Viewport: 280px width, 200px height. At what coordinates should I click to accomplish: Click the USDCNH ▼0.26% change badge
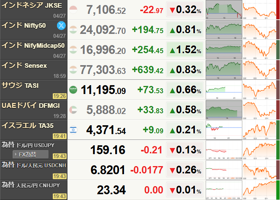point(185,170)
